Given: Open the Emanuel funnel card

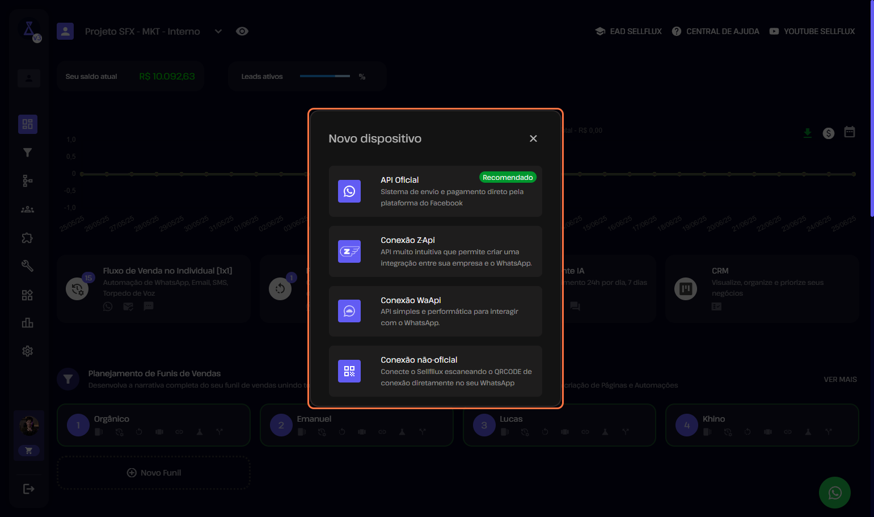Looking at the screenshot, I should 357,425.
